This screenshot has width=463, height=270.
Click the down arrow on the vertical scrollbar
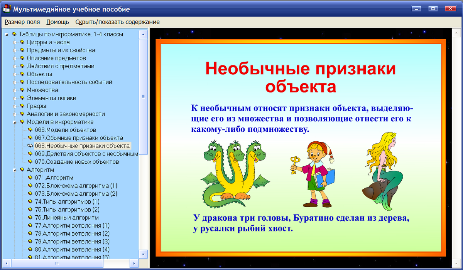[143, 254]
